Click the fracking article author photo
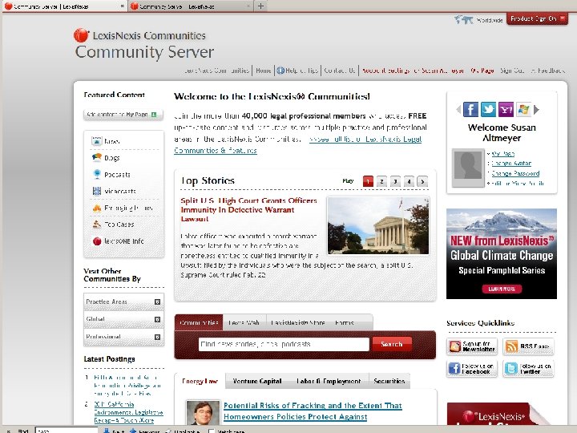This screenshot has height=433, width=577. point(203,413)
